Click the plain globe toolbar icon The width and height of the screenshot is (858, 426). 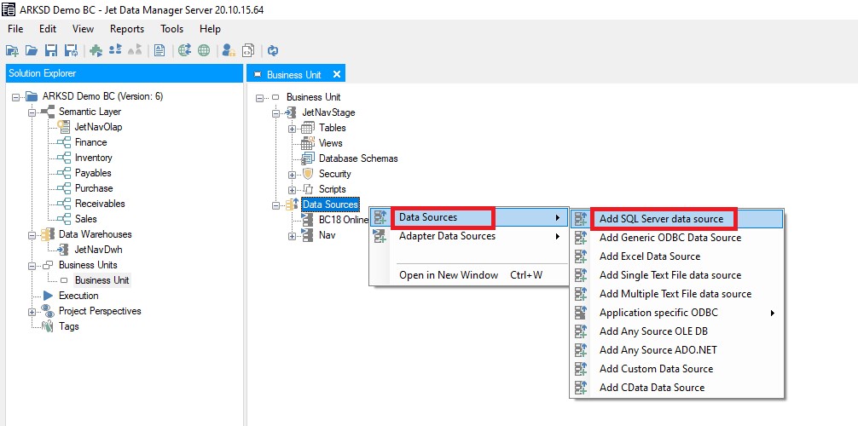coord(204,50)
